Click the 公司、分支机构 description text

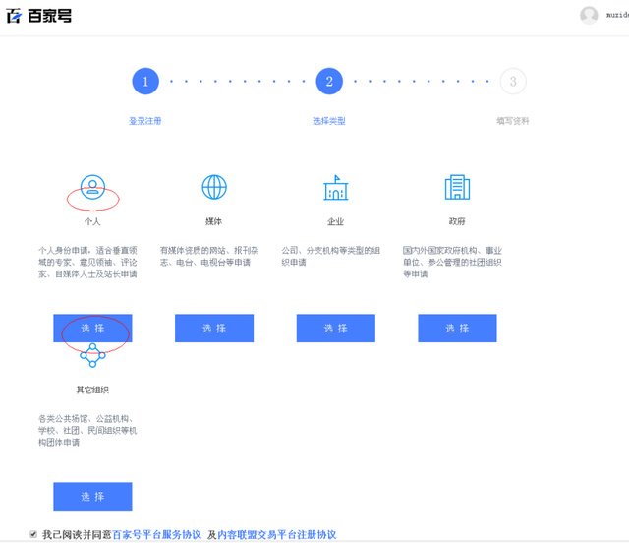pos(331,256)
